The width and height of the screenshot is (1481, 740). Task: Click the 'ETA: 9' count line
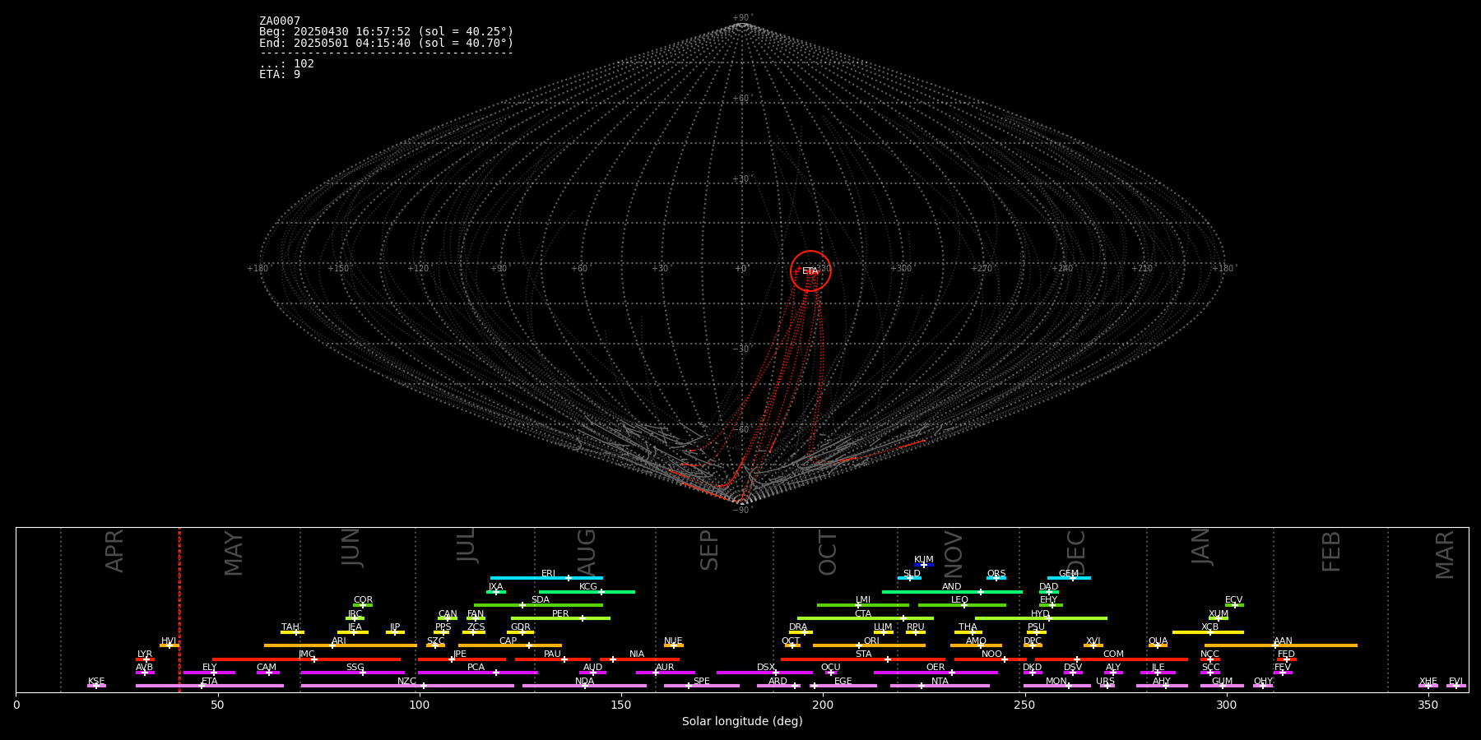tap(280, 75)
